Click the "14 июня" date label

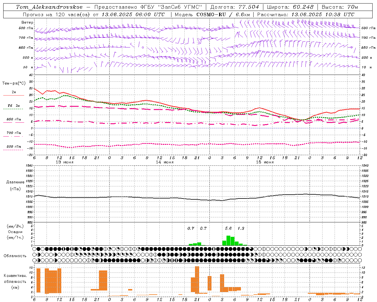click(x=165, y=162)
